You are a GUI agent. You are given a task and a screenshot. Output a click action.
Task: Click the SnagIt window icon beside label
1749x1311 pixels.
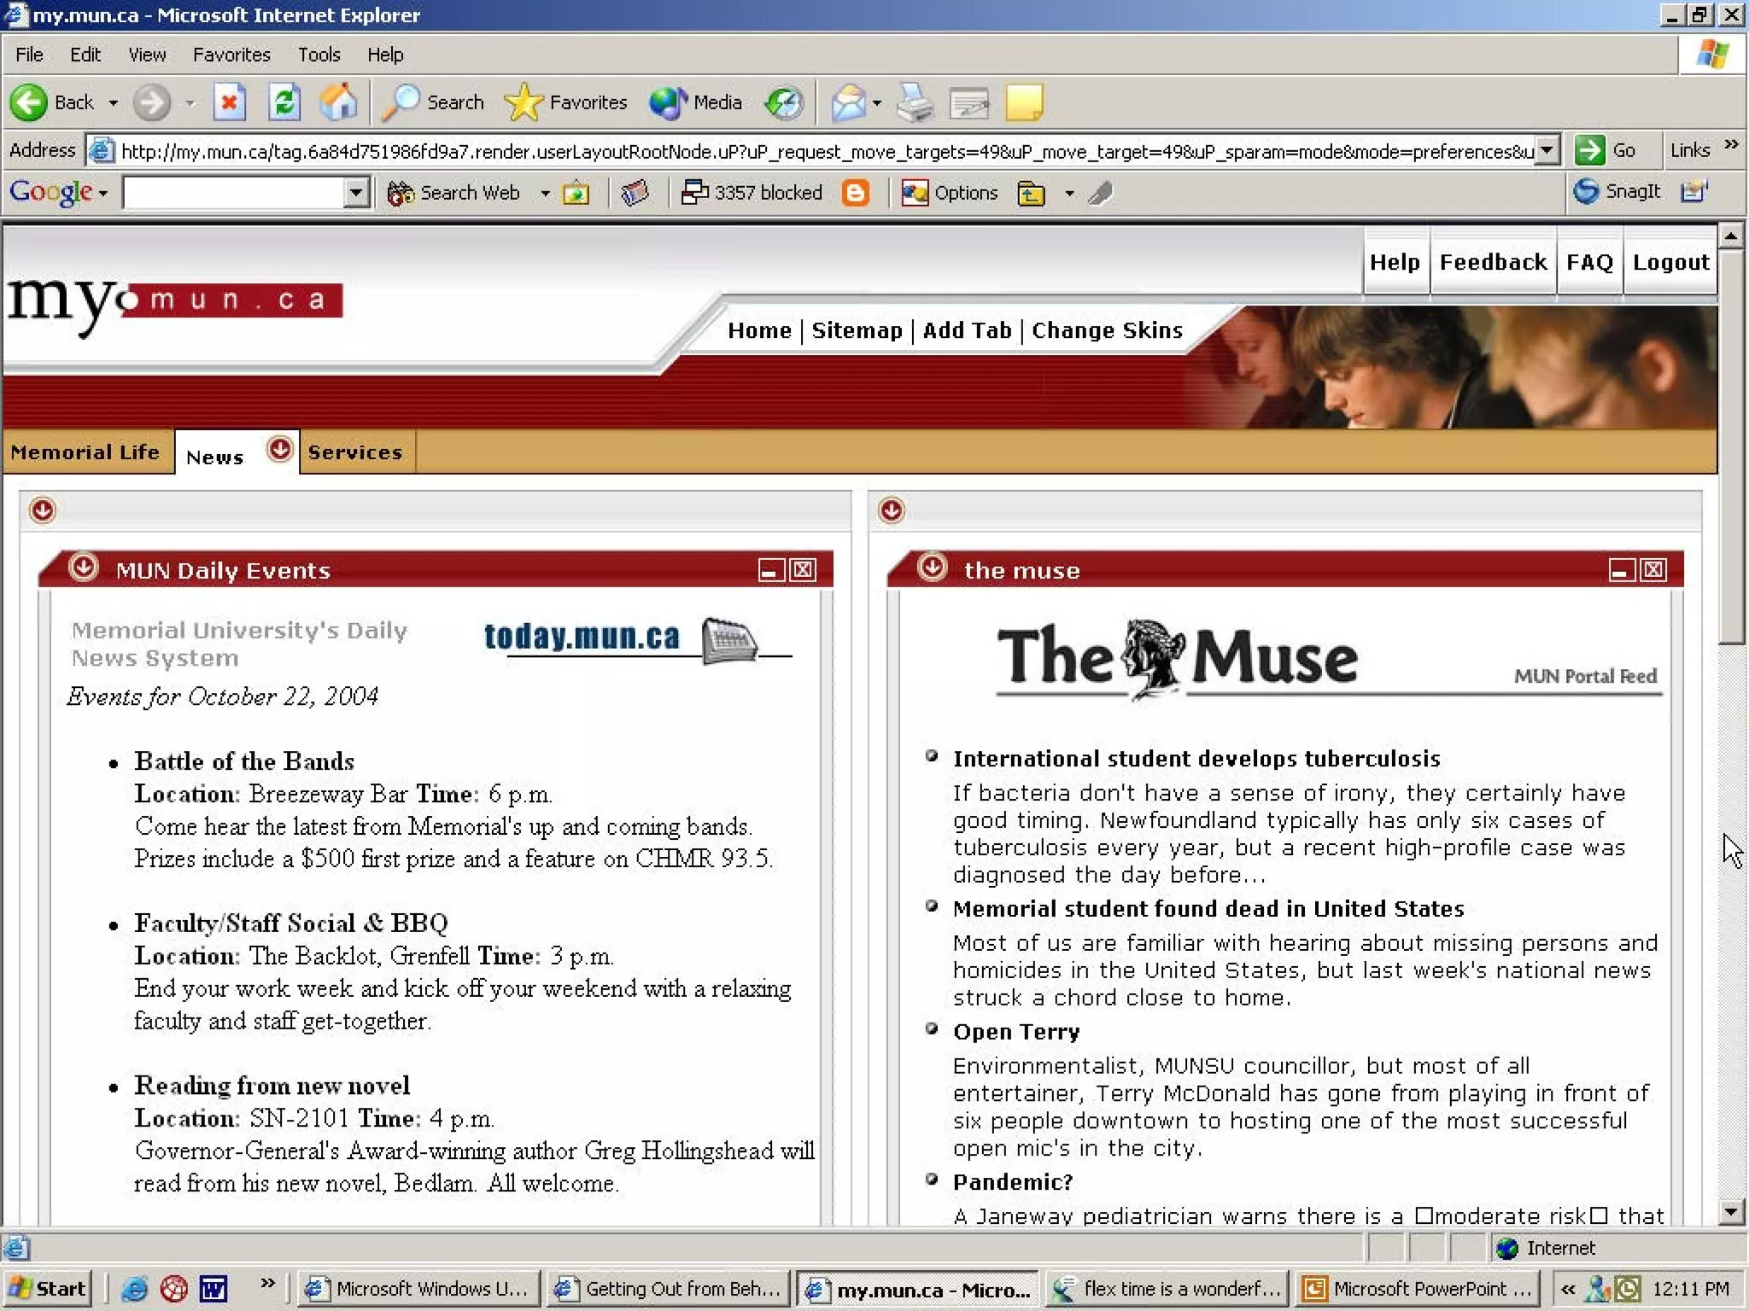coord(1693,191)
